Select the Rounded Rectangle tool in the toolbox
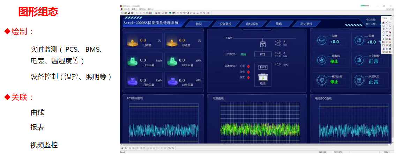Screen dimensions: 396x154 (x=387, y=25)
